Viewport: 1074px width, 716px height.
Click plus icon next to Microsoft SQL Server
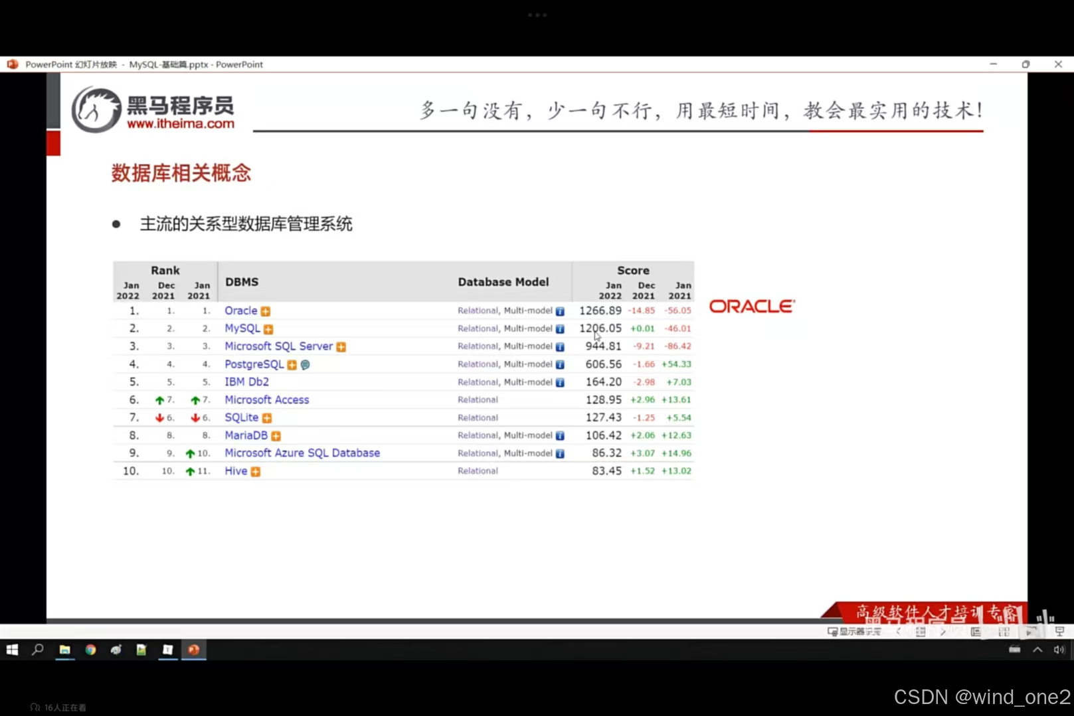click(x=341, y=347)
